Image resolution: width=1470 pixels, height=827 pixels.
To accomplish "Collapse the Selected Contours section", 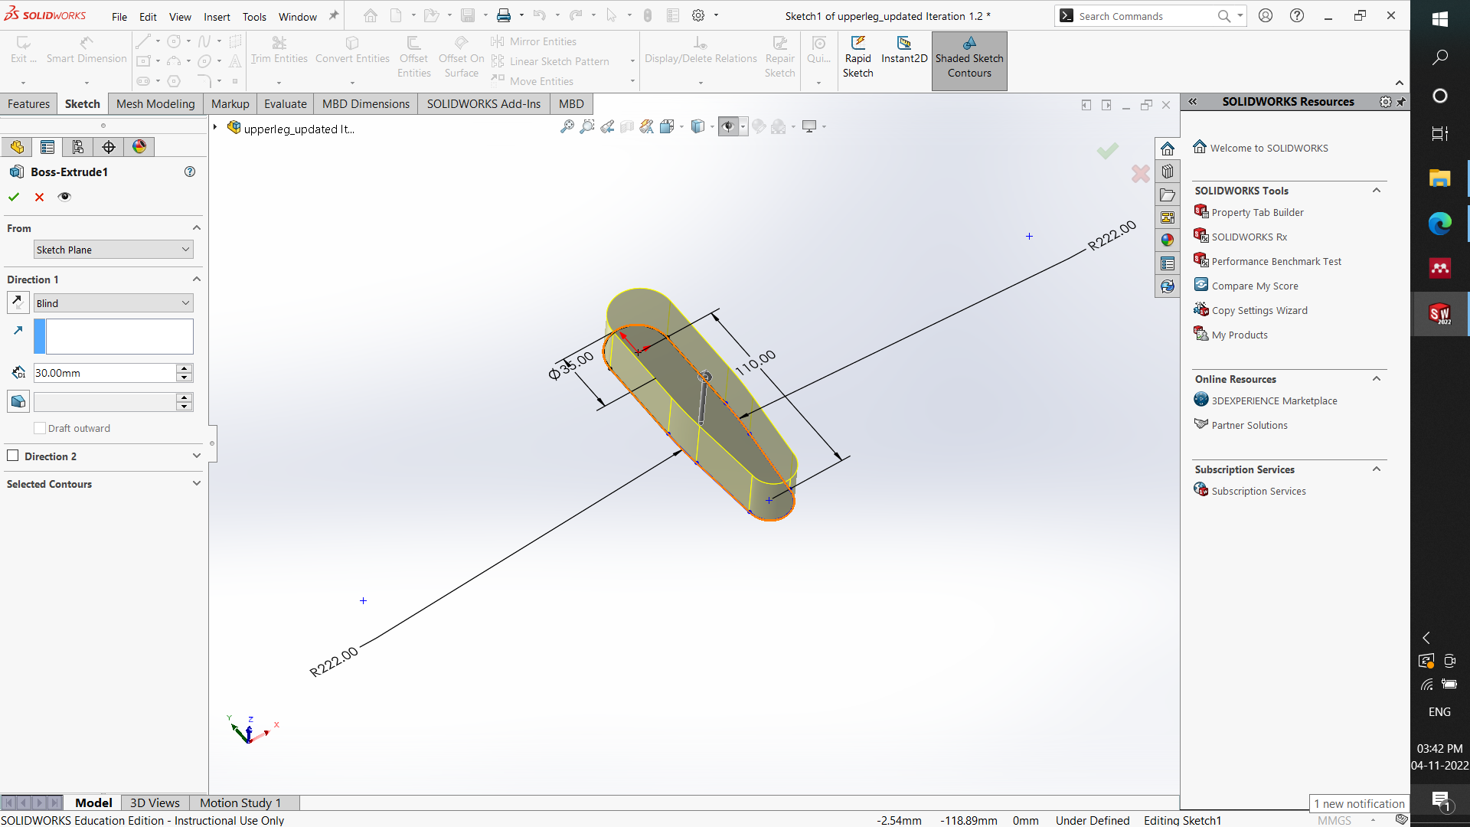I will (197, 483).
